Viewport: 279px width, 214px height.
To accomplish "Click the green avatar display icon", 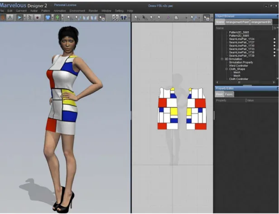I will click(58, 18).
